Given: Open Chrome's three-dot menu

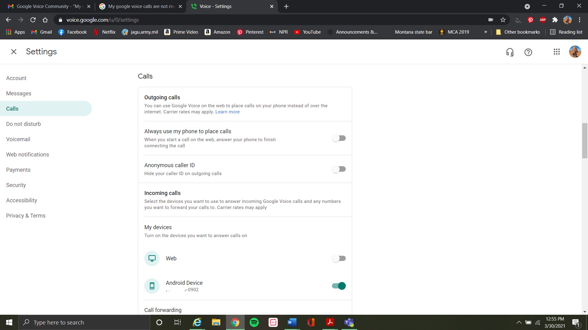Looking at the screenshot, I should pyautogui.click(x=580, y=20).
